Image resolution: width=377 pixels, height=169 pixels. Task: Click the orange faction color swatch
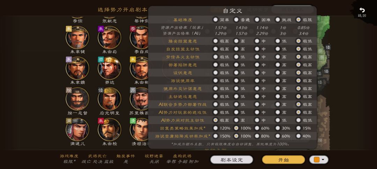click(316, 160)
